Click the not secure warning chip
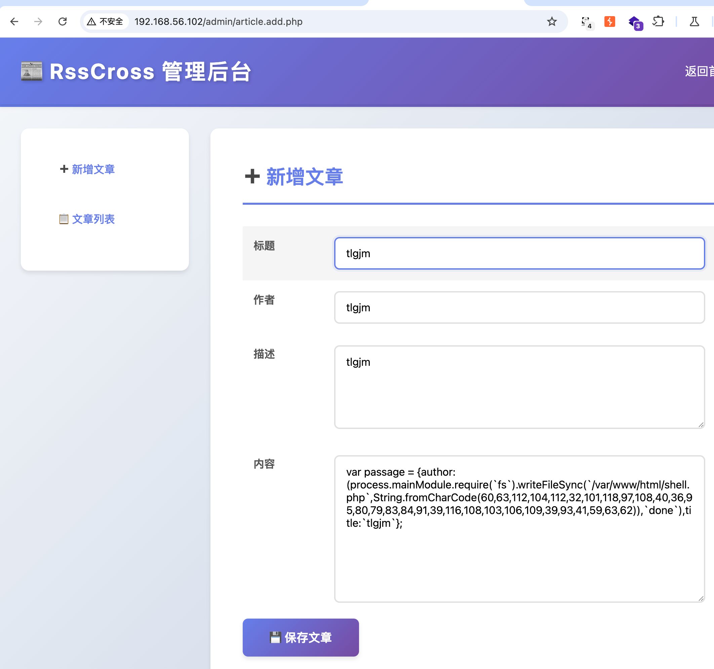 tap(106, 22)
